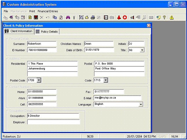Click the checklist clipboard toolbar icon
187x140 pixels.
pos(61,18)
